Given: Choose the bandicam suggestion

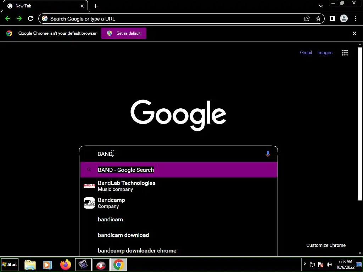Looking at the screenshot, I should [x=179, y=220].
